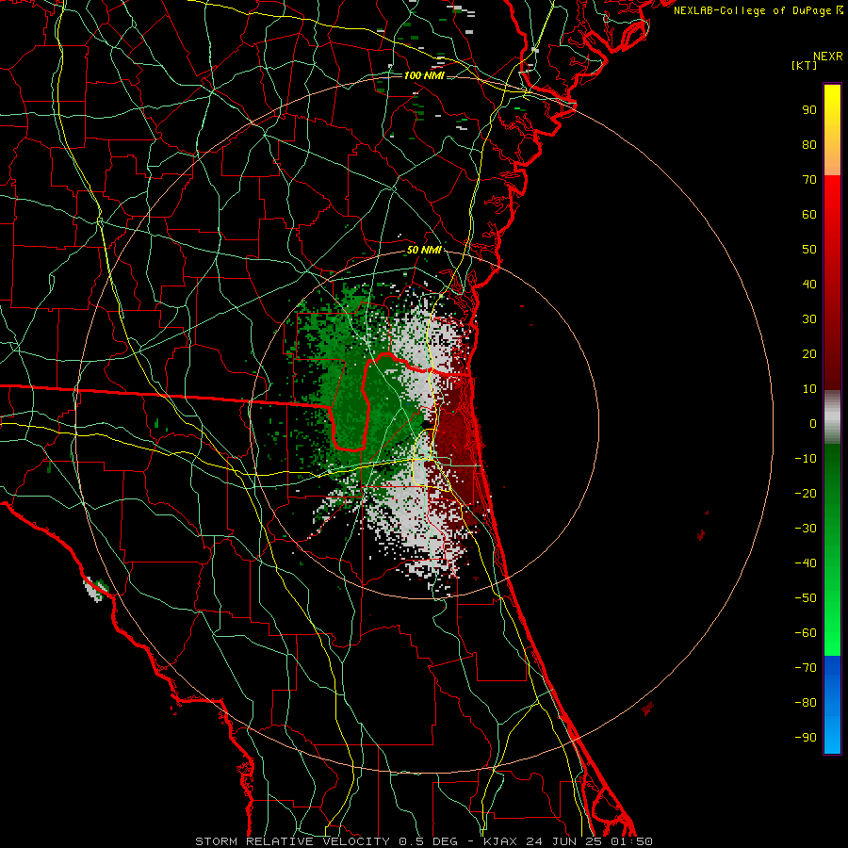This screenshot has height=848, width=848.
Task: Click the -80 scale label
Action: 806,703
